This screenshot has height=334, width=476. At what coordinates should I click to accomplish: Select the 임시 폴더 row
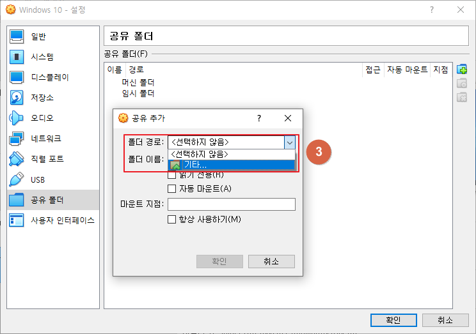tap(138, 93)
